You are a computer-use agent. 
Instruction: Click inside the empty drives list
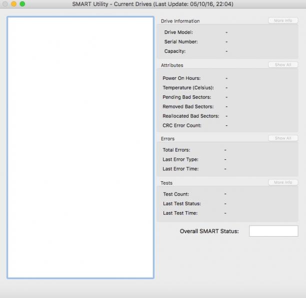pyautogui.click(x=80, y=147)
